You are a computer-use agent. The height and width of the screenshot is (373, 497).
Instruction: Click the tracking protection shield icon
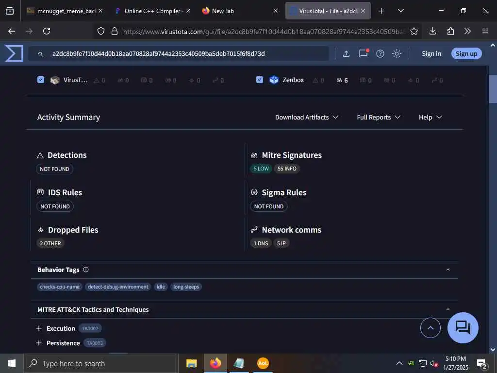[101, 31]
